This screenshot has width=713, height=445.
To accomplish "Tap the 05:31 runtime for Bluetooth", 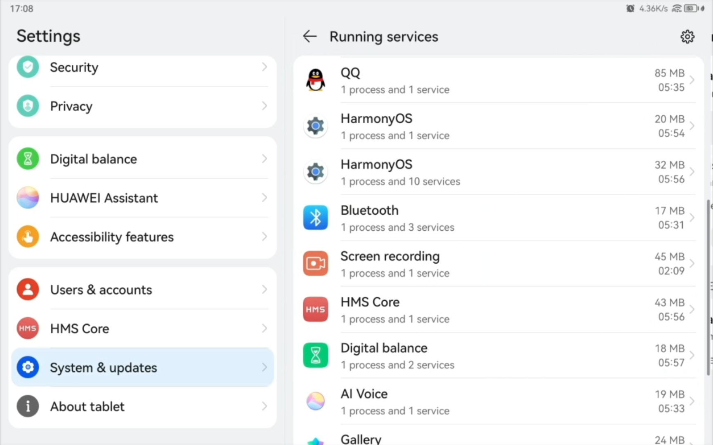I will 671,225.
